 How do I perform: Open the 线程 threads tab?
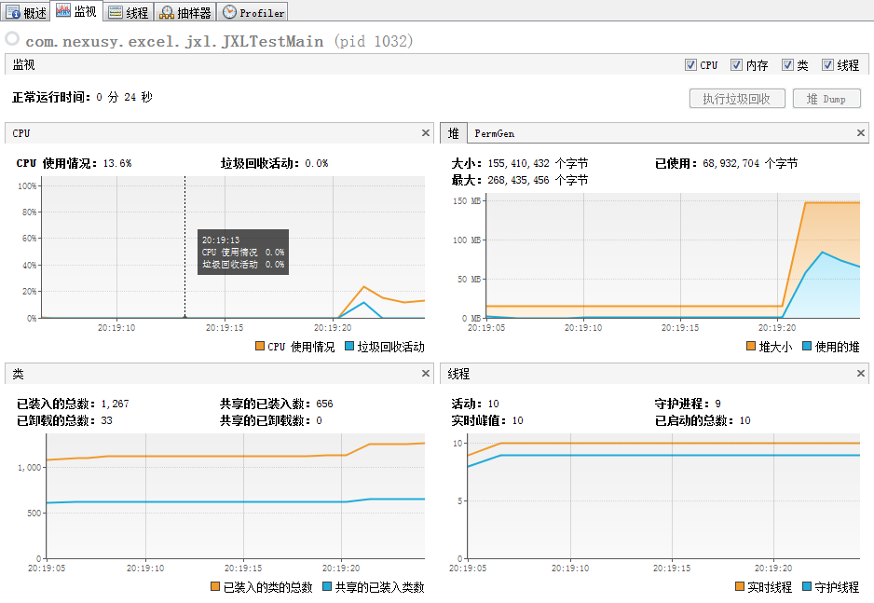[x=129, y=12]
